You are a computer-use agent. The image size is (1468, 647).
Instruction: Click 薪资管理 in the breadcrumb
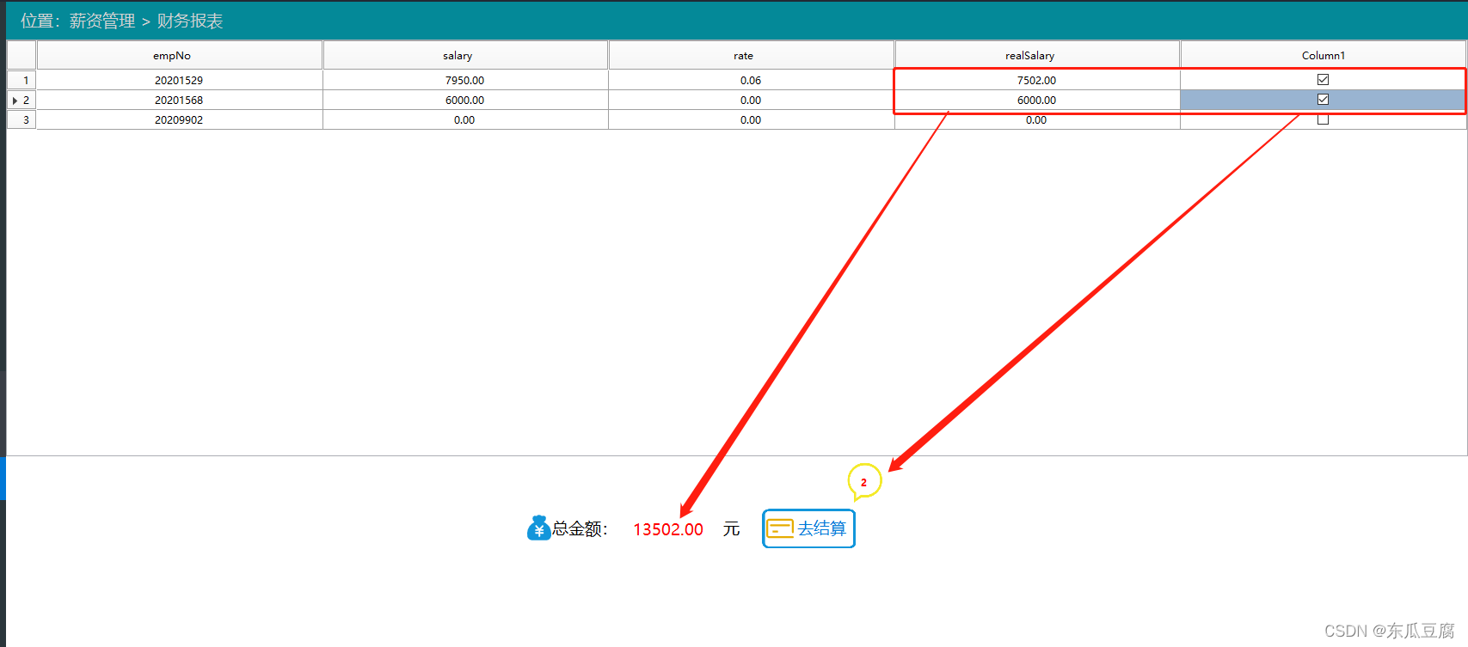pyautogui.click(x=102, y=21)
